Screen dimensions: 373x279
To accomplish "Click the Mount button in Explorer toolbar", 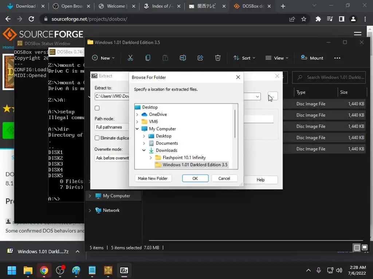I will click(312, 58).
